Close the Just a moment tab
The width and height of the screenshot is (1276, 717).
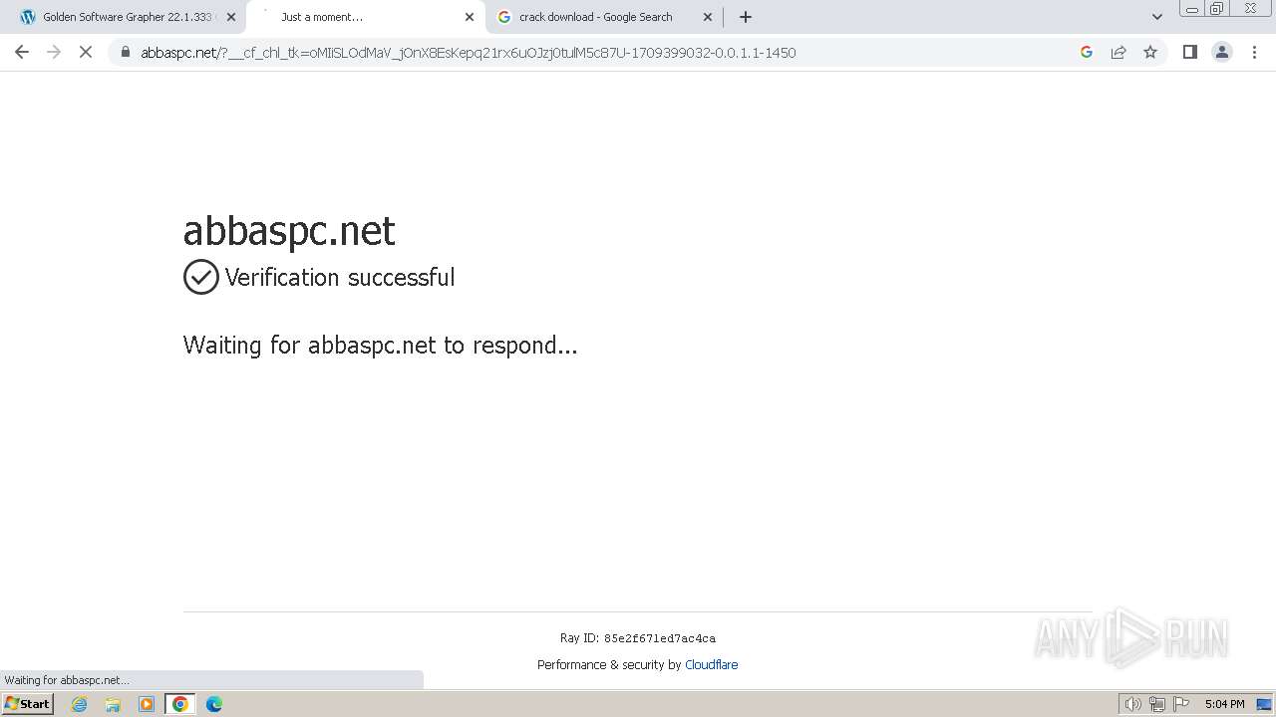(x=470, y=17)
